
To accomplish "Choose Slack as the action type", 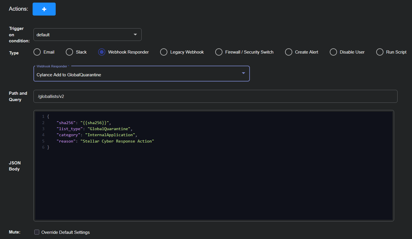I will [x=69, y=52].
